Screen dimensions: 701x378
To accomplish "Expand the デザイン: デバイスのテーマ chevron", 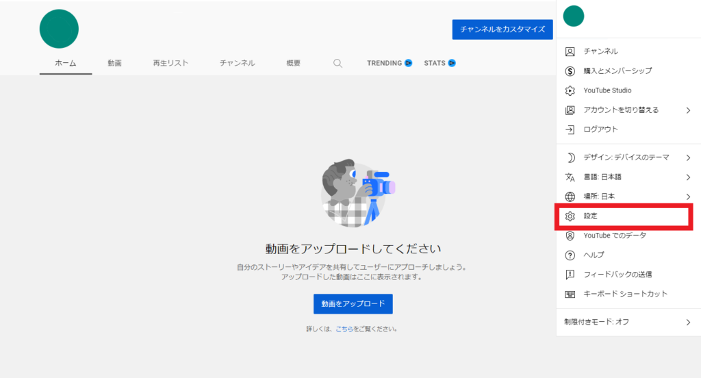I will click(x=688, y=157).
